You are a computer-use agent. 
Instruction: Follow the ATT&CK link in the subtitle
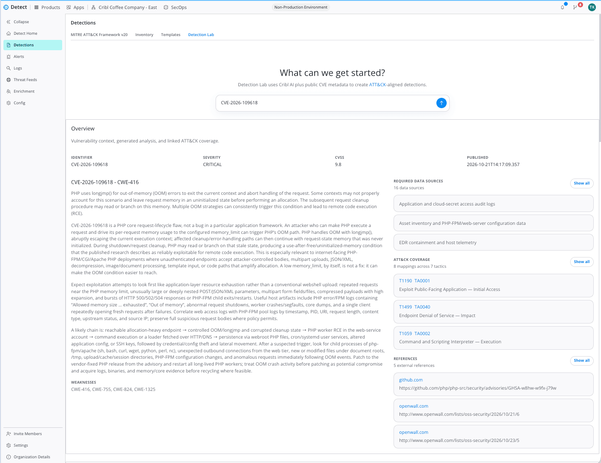point(378,85)
